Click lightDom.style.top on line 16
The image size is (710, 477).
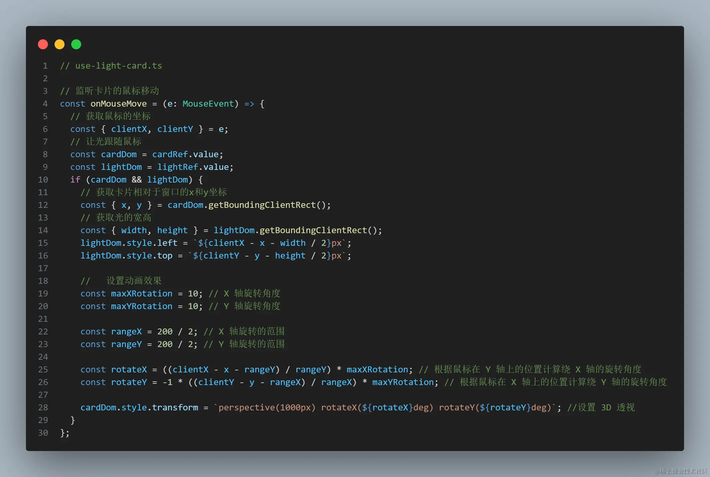[x=126, y=256]
